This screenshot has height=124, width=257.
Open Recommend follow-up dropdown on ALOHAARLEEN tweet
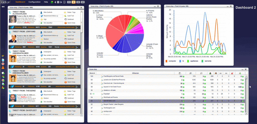(x=51, y=16)
